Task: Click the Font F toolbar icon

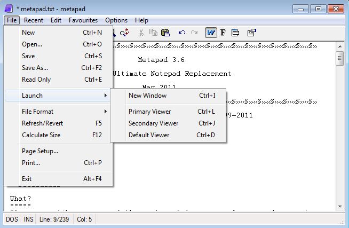Action: [223, 33]
